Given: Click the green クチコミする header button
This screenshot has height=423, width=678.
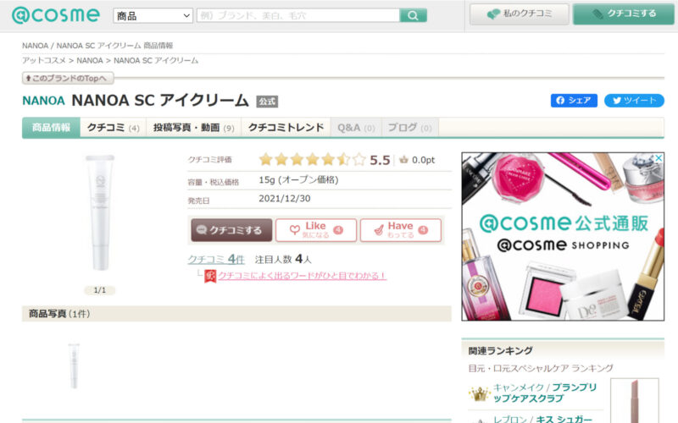Looking at the screenshot, I should 623,14.
